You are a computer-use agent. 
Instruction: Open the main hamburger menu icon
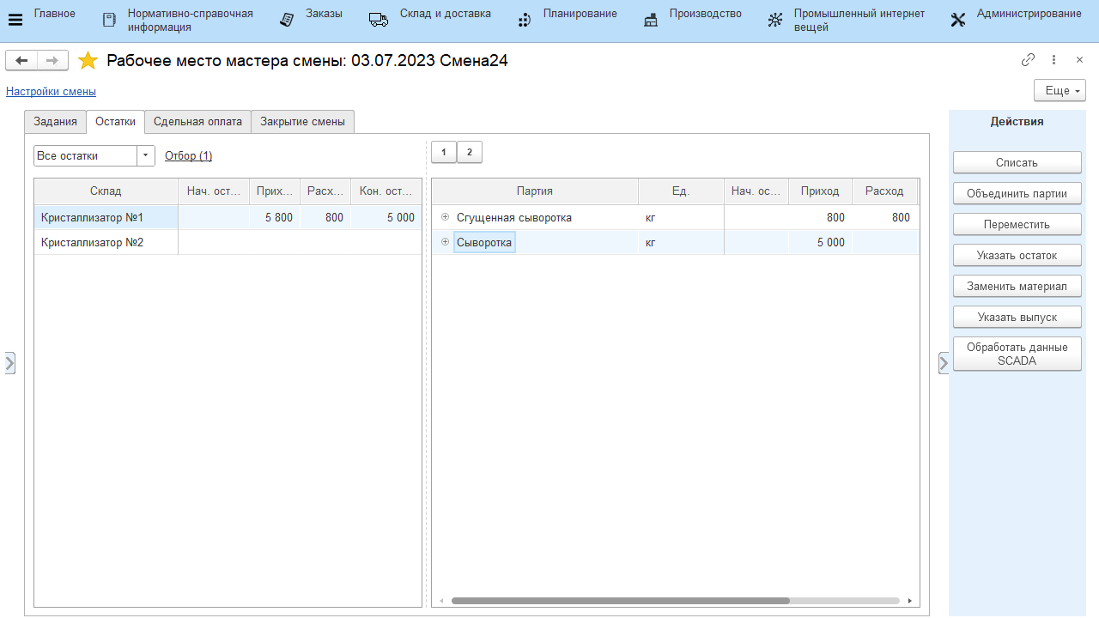15,21
